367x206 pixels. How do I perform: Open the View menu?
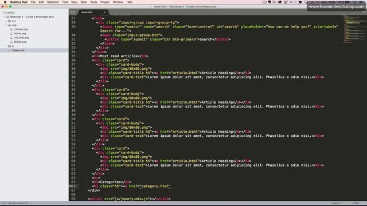[74, 2]
